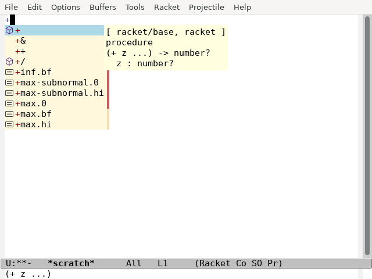The width and height of the screenshot is (372, 279).
Task: Select the highlighted + completion candidate
Action: (x=54, y=30)
